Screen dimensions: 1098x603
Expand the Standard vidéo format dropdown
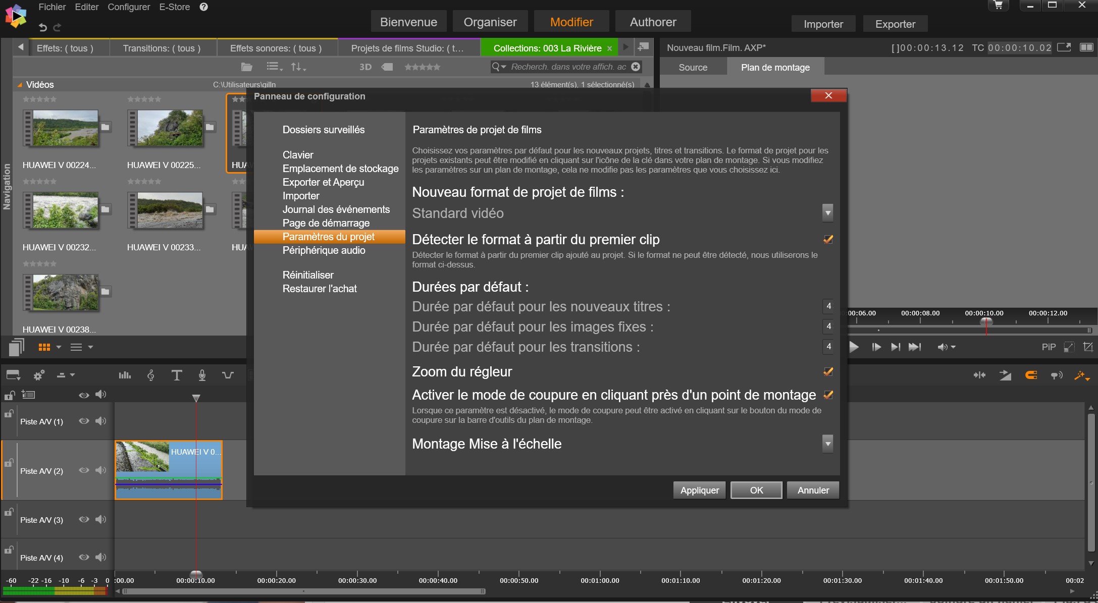click(x=827, y=213)
